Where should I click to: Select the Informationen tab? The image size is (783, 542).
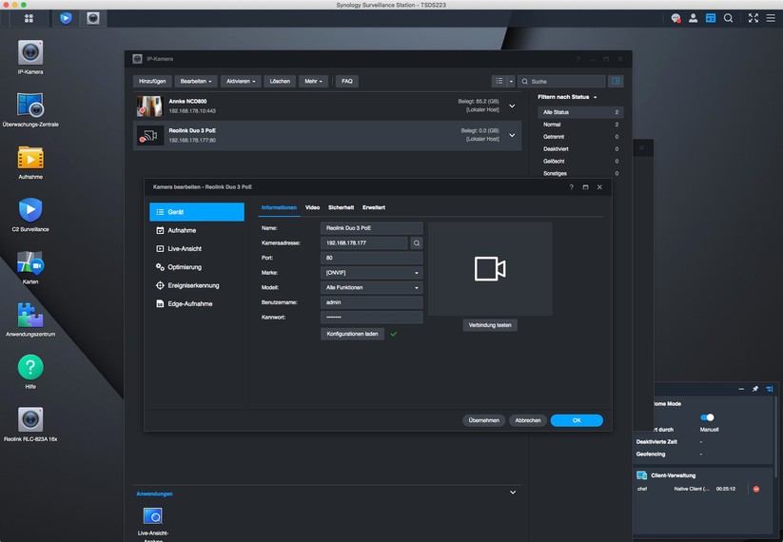tap(279, 207)
